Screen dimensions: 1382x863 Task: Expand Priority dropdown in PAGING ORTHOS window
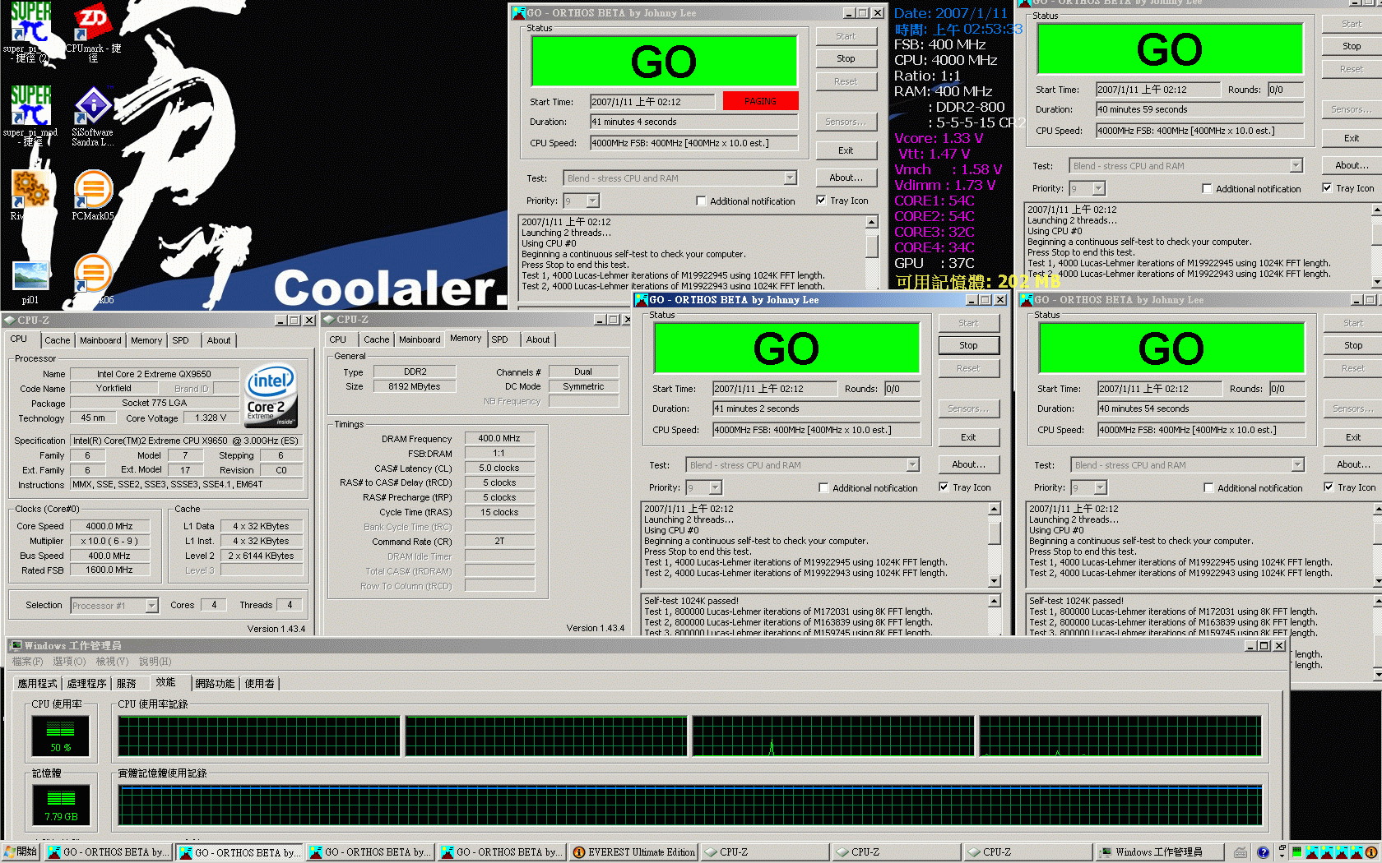point(593,201)
